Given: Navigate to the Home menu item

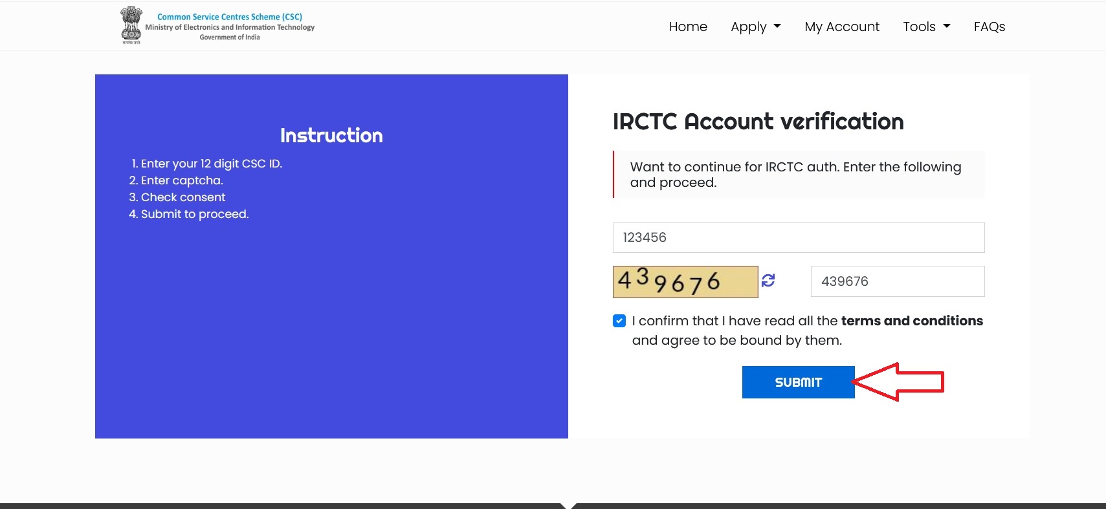Looking at the screenshot, I should coord(688,27).
